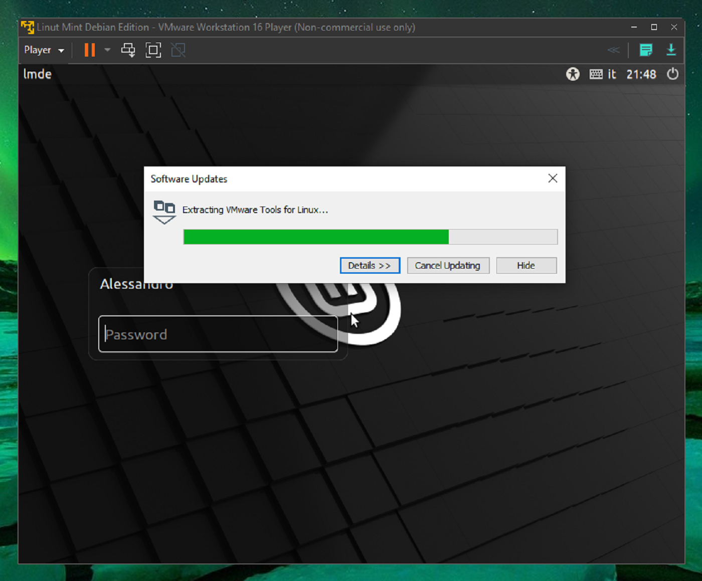
Task: Click the on-screen keyboard icon
Action: click(x=596, y=74)
